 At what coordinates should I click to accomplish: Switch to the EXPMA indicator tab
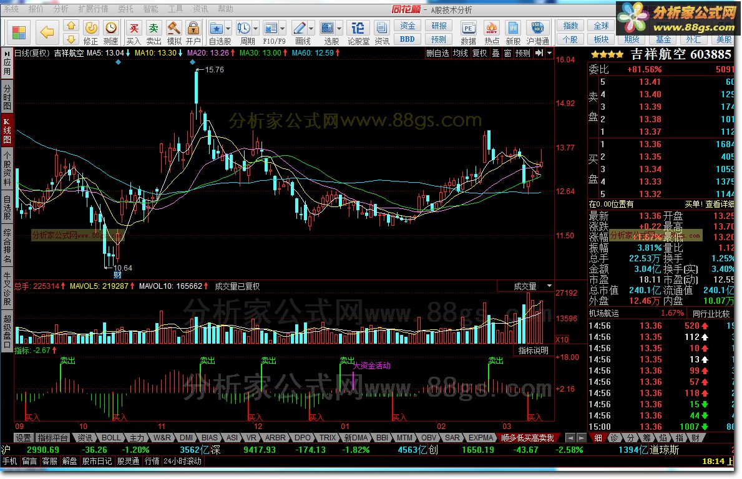pyautogui.click(x=481, y=438)
